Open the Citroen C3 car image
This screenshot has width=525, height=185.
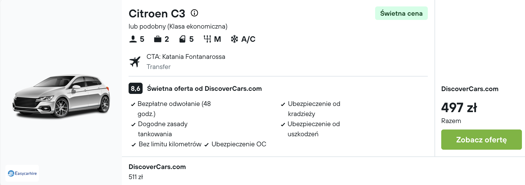click(61, 96)
